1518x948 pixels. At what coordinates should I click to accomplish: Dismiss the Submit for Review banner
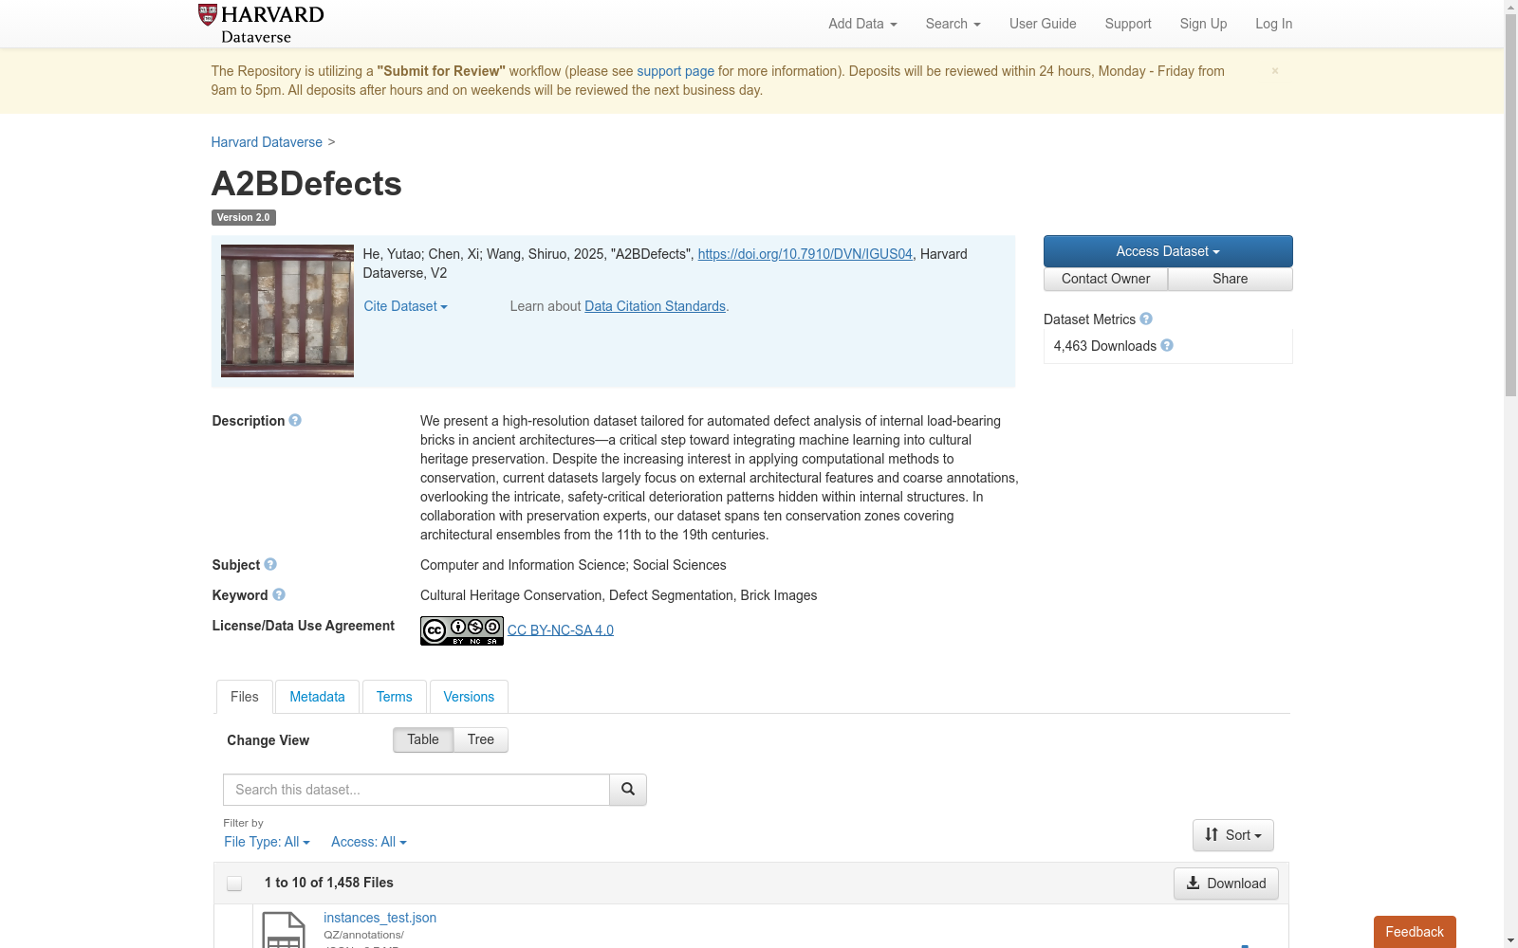1275,70
